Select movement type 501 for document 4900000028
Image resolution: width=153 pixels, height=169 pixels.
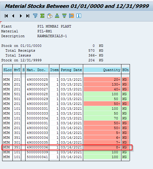tap(17, 94)
